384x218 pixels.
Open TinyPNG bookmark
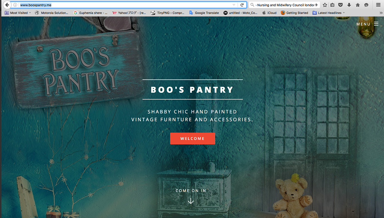click(168, 13)
